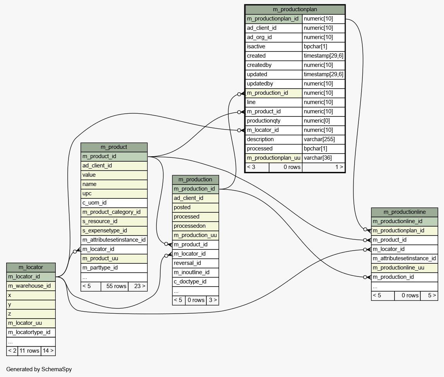Screen dimensions: 444x377
Task: Click '23 >' children count in m_product
Action: 138,287
